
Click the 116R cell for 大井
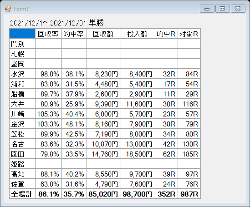point(189,104)
